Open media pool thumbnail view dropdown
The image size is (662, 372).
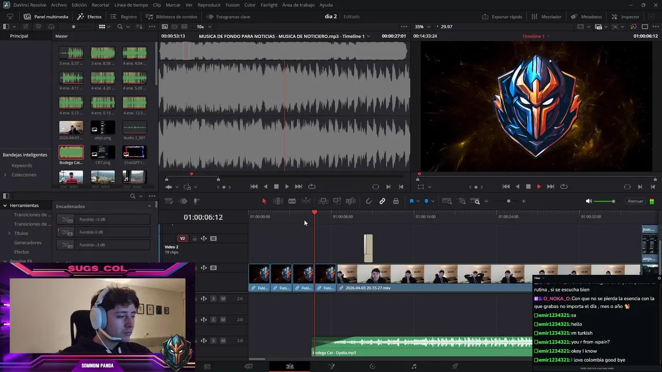(x=109, y=26)
